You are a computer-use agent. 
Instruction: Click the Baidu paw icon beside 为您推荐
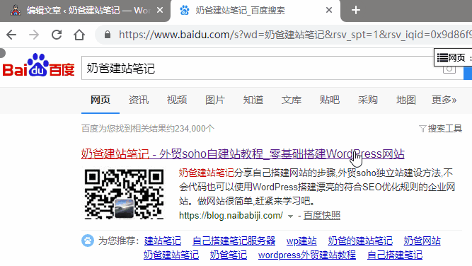(x=88, y=241)
